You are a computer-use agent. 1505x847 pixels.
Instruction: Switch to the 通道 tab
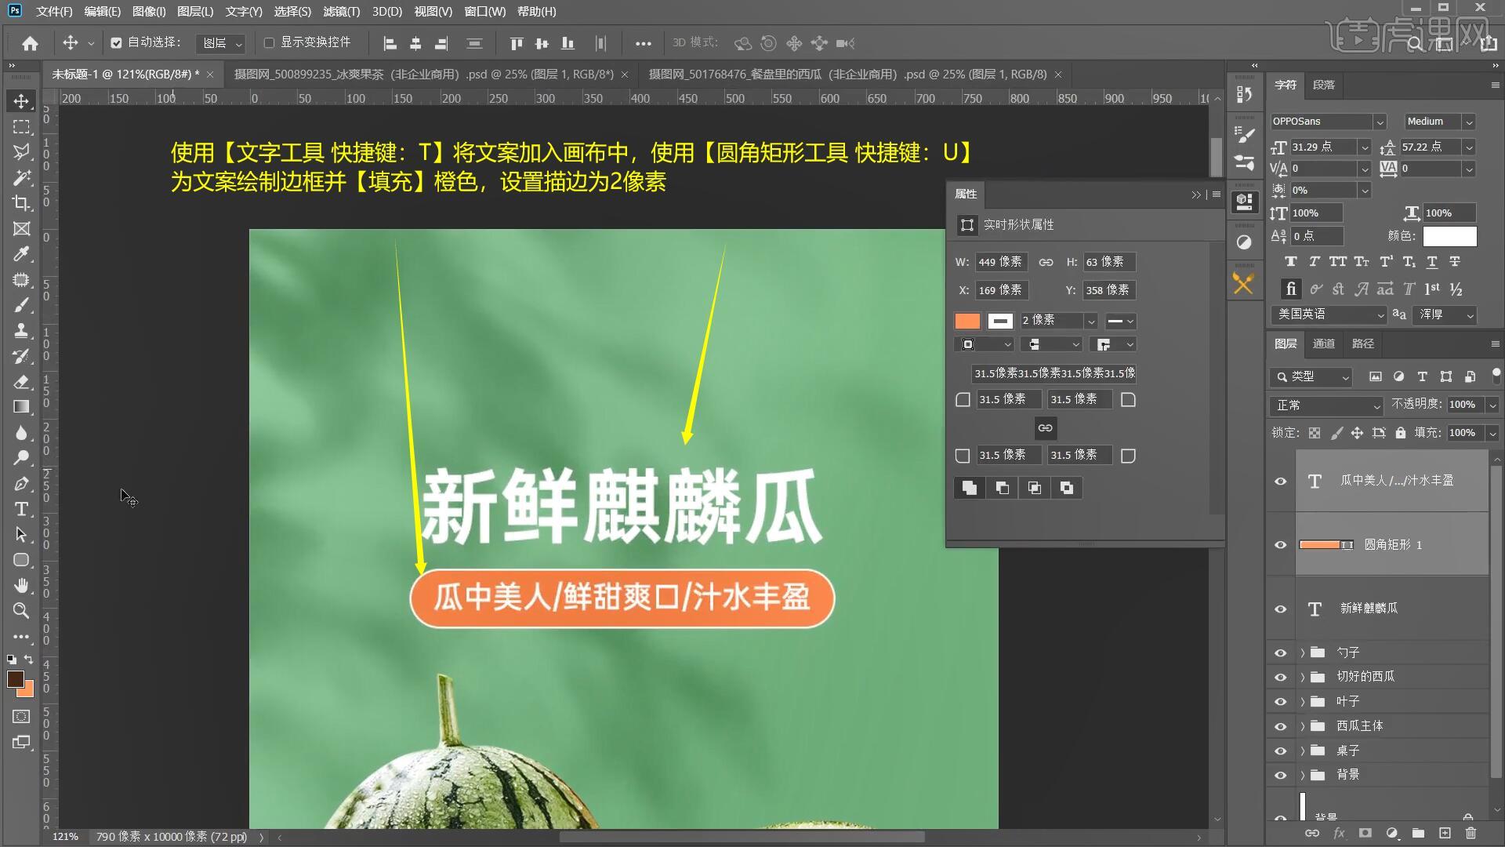tap(1323, 344)
